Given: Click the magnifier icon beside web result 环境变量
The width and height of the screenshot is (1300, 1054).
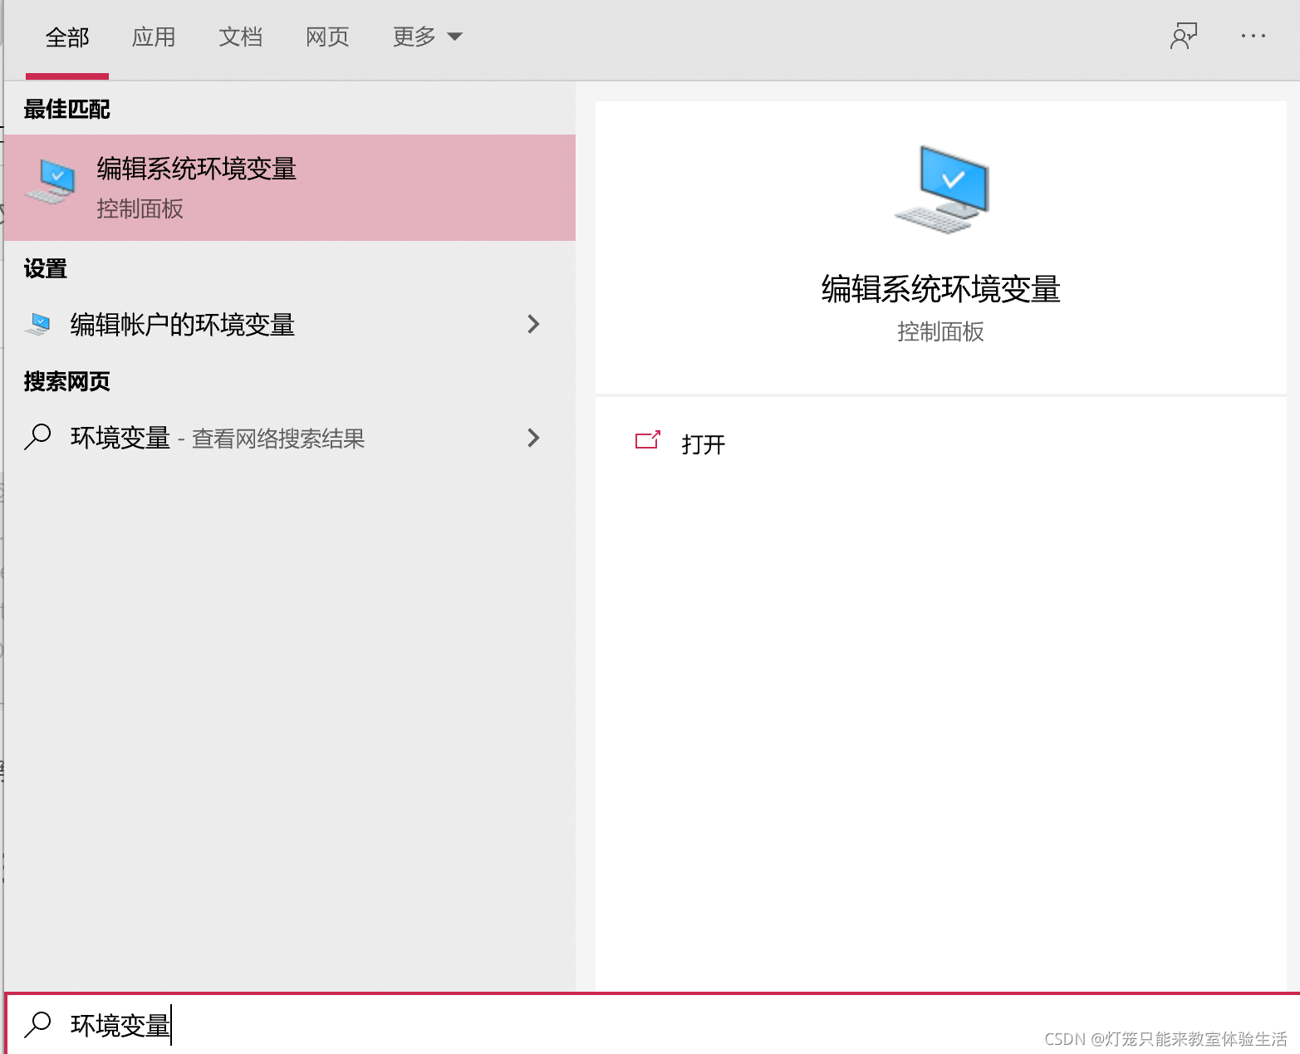Looking at the screenshot, I should tap(37, 437).
